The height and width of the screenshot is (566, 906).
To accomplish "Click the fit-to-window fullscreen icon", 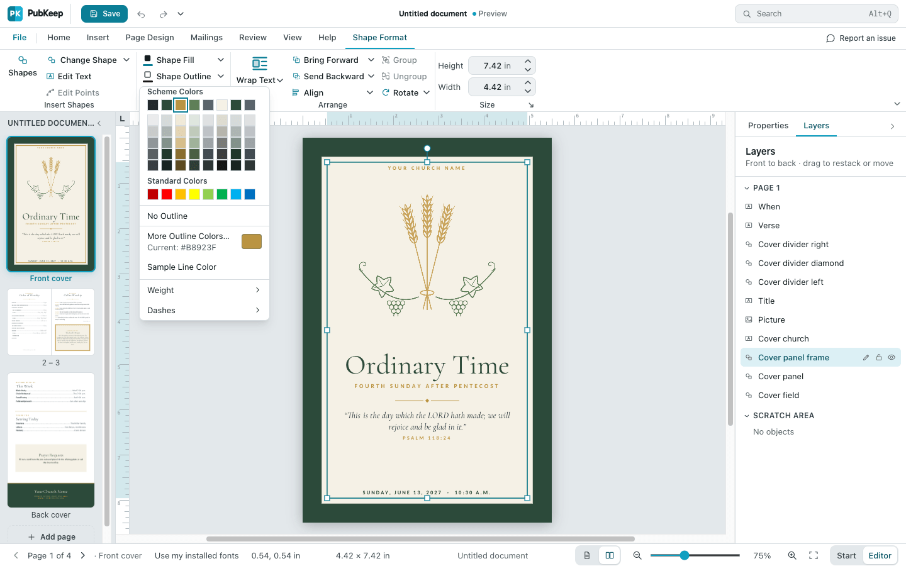I will click(814, 555).
